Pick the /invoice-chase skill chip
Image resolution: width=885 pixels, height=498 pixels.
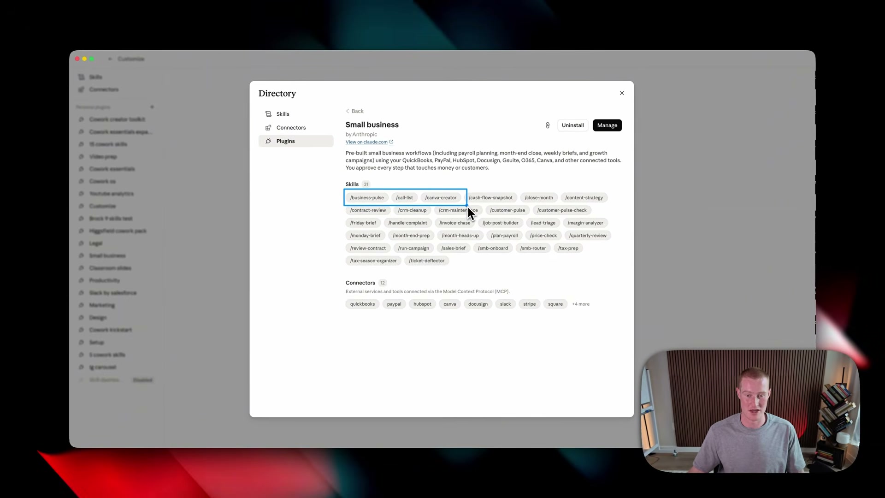click(x=454, y=223)
